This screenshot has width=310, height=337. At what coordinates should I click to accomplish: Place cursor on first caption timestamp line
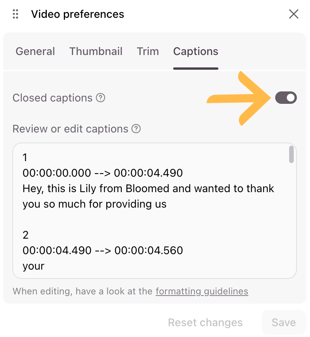[102, 173]
